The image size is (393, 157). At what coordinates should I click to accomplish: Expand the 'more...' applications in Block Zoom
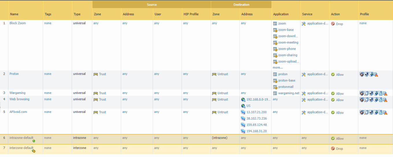[x=278, y=67]
